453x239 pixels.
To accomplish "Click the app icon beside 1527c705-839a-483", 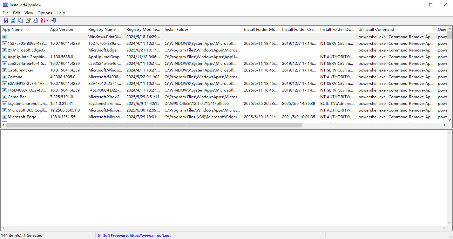I will pos(4,44).
